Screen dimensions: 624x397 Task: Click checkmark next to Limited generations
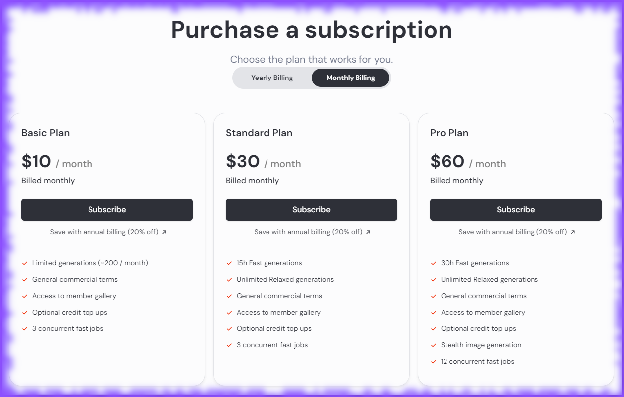[25, 263]
